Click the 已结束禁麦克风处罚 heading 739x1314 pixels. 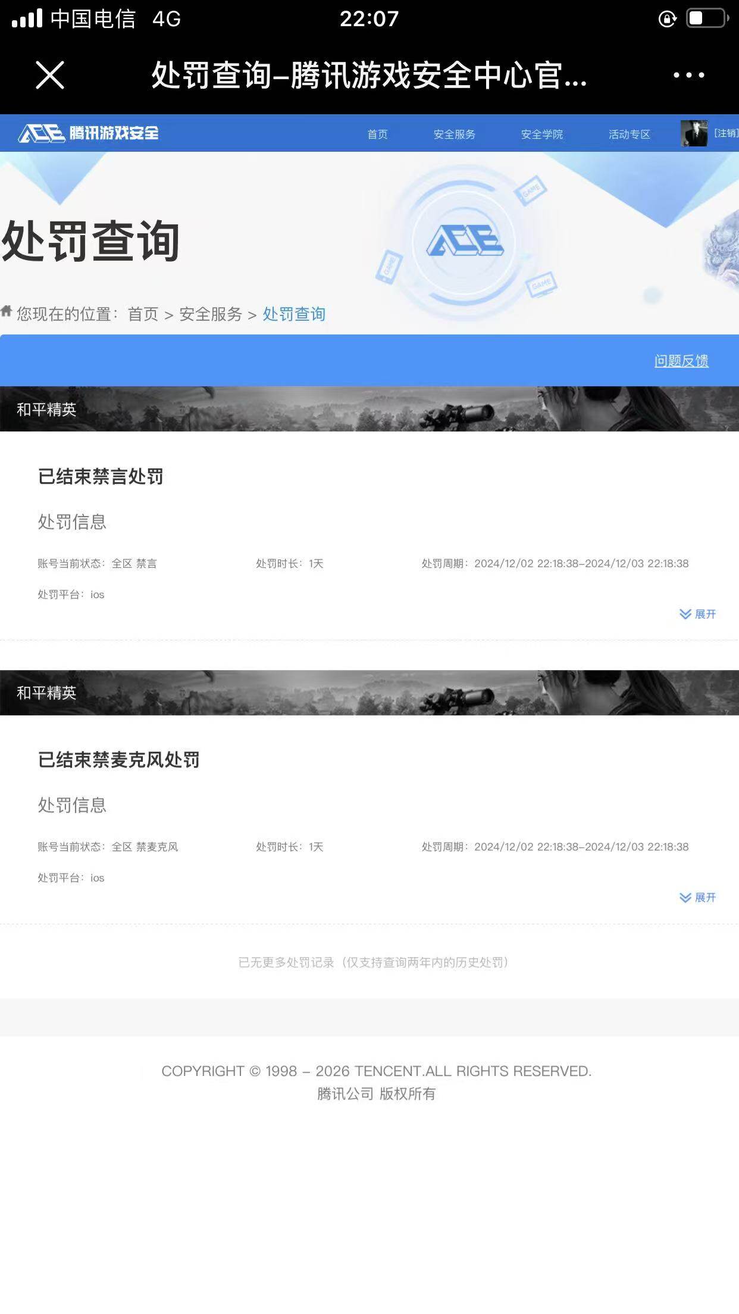coord(119,760)
